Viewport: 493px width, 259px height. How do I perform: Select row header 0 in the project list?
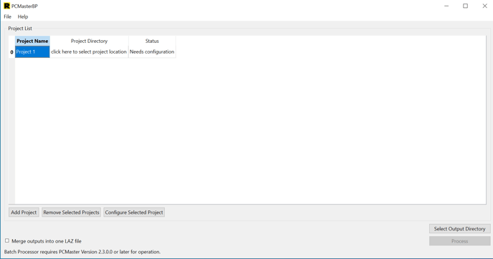(11, 52)
